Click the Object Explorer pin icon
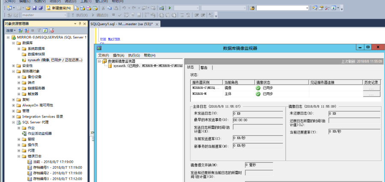 (x=80, y=24)
